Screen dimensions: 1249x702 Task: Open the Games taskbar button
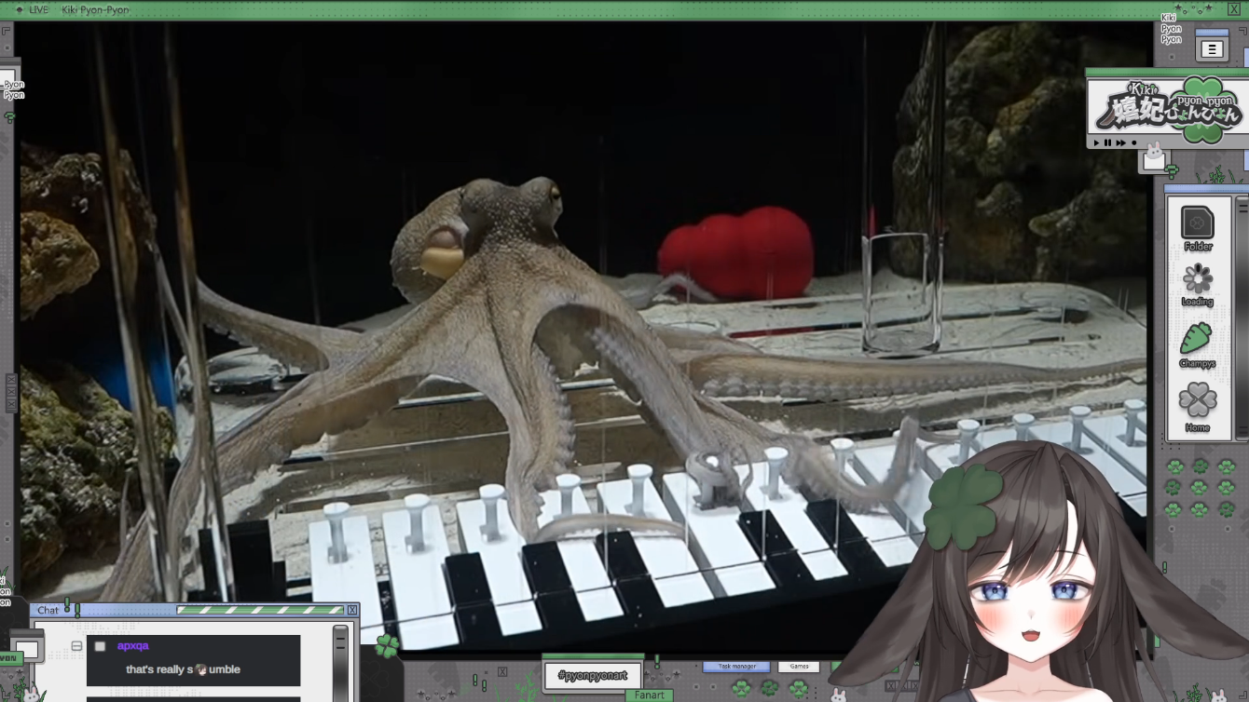pyautogui.click(x=799, y=667)
